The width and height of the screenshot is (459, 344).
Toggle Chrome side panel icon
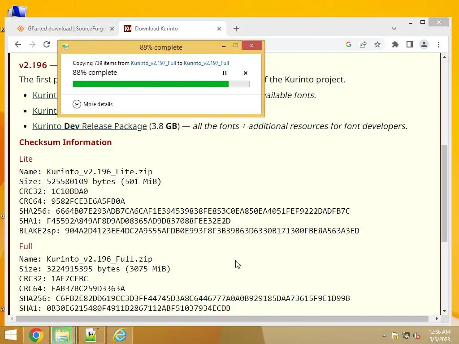pyautogui.click(x=410, y=44)
